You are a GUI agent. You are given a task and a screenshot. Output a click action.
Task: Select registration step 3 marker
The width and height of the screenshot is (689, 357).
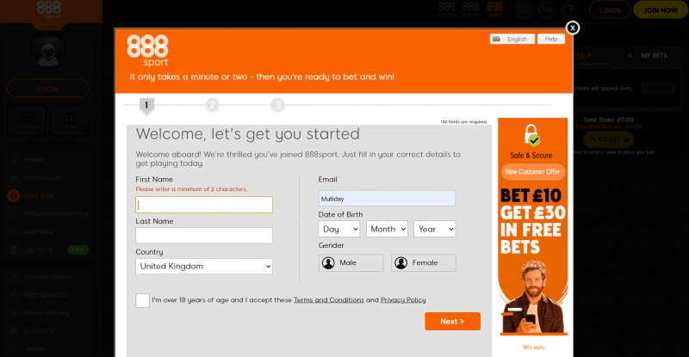pyautogui.click(x=277, y=106)
